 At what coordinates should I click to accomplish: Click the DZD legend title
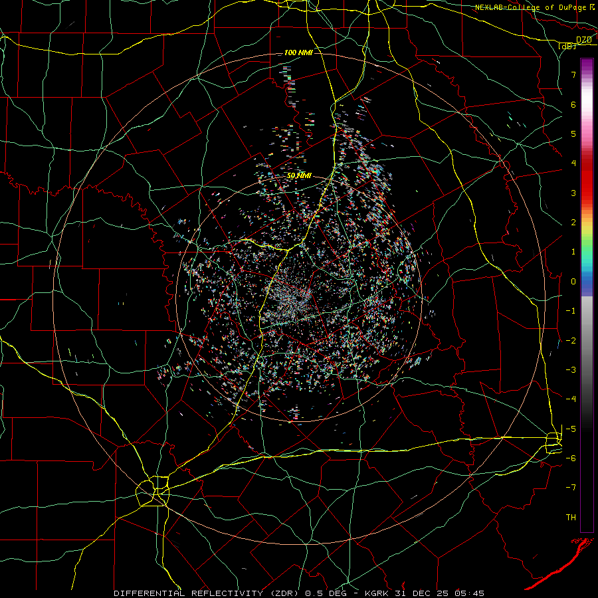click(x=583, y=39)
